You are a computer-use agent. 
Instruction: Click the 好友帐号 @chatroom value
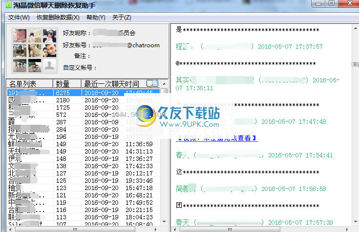click(x=126, y=45)
